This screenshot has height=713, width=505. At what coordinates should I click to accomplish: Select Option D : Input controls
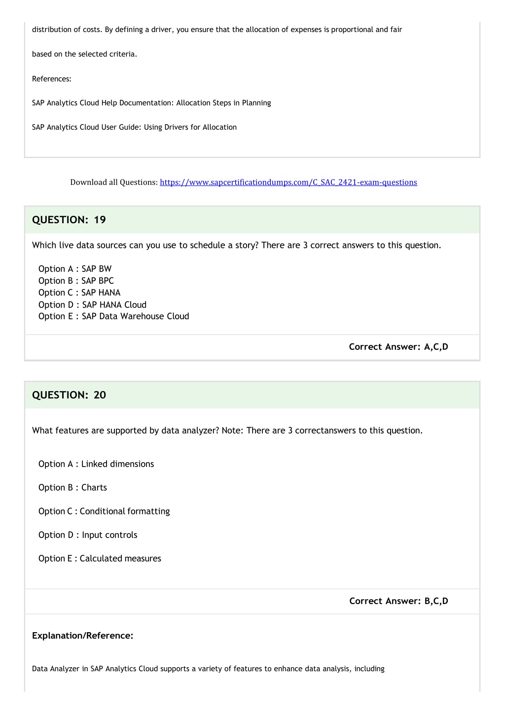tap(88, 535)
